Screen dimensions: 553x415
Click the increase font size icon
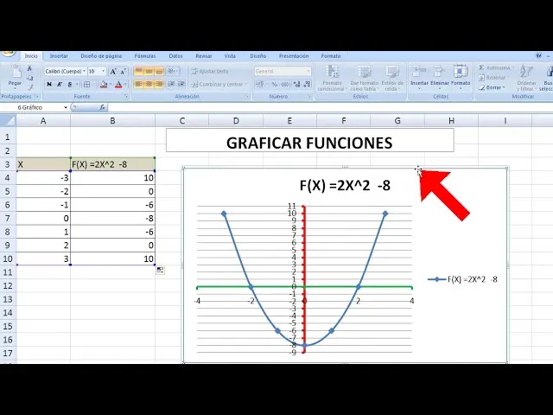pos(114,71)
